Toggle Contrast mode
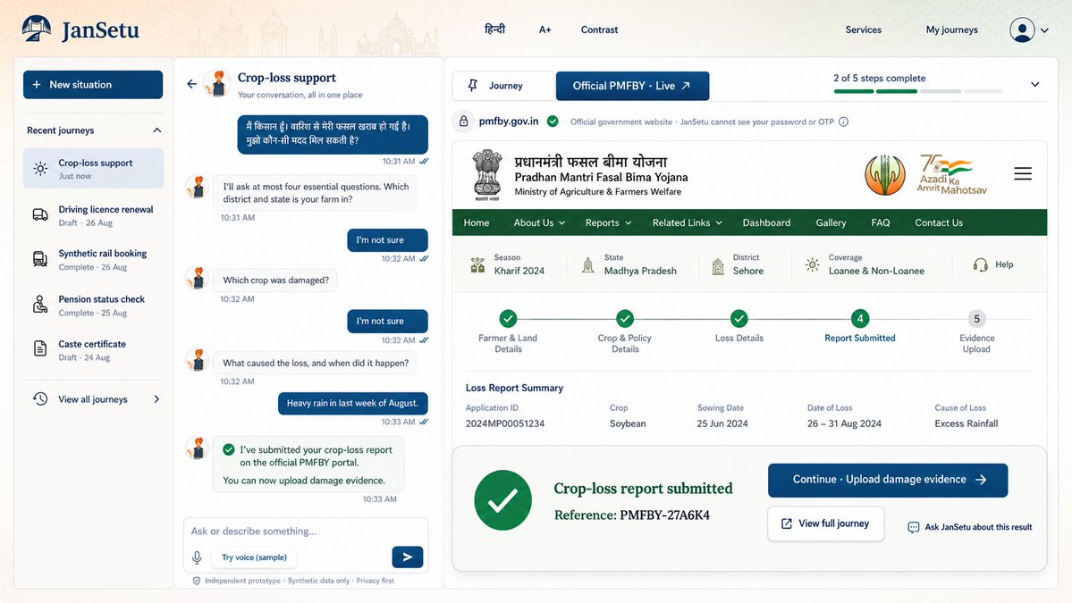Viewport: 1072px width, 603px height. coord(600,29)
